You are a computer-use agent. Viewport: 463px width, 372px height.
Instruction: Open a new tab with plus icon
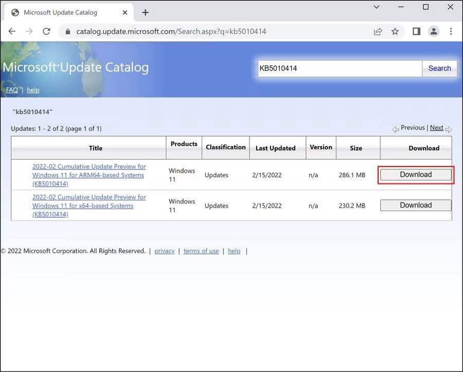pyautogui.click(x=145, y=12)
